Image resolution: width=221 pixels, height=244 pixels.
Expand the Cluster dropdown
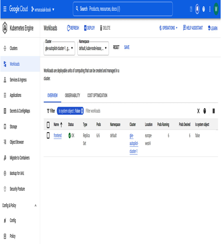coord(59,48)
